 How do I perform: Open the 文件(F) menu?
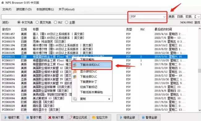[7, 9]
